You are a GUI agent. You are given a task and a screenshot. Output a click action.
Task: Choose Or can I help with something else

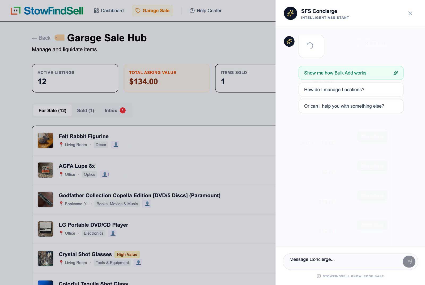pos(351,106)
